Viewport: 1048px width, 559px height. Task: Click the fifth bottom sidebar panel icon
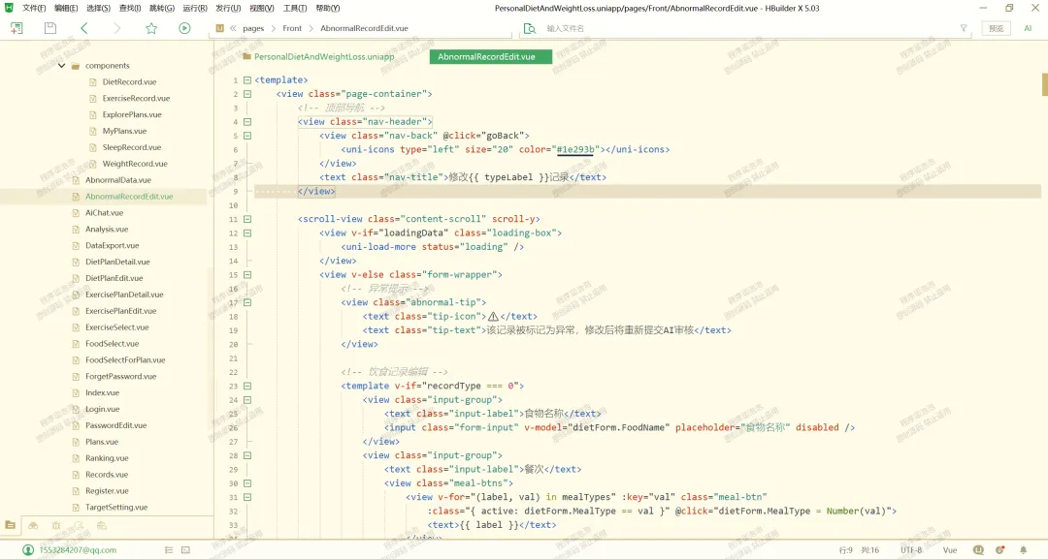pos(102,525)
